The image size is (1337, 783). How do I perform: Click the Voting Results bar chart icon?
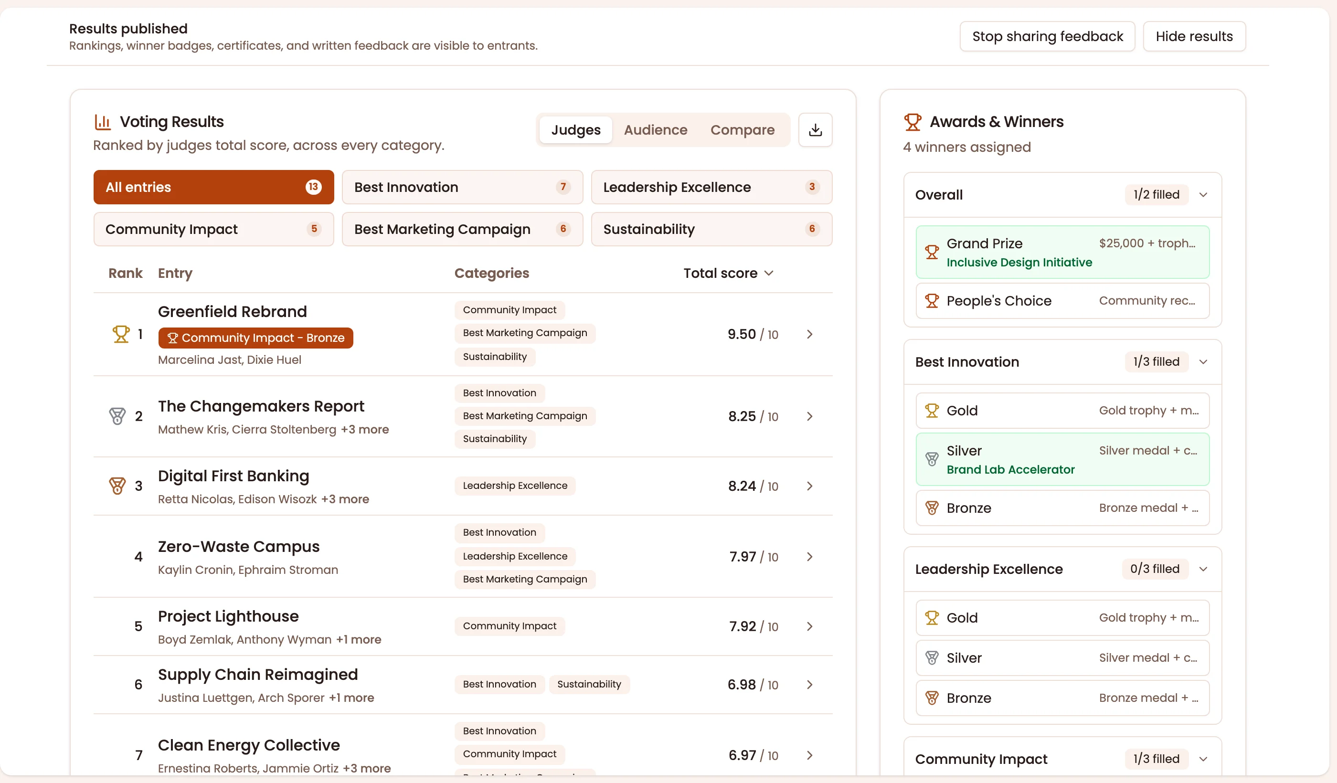pyautogui.click(x=102, y=122)
